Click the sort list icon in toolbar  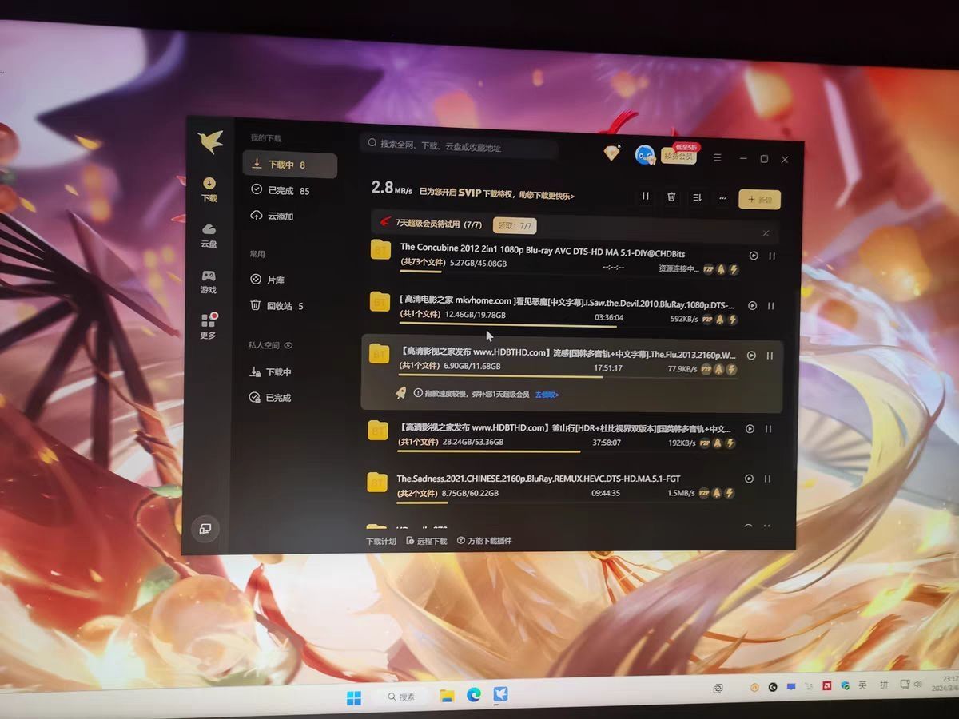point(697,197)
